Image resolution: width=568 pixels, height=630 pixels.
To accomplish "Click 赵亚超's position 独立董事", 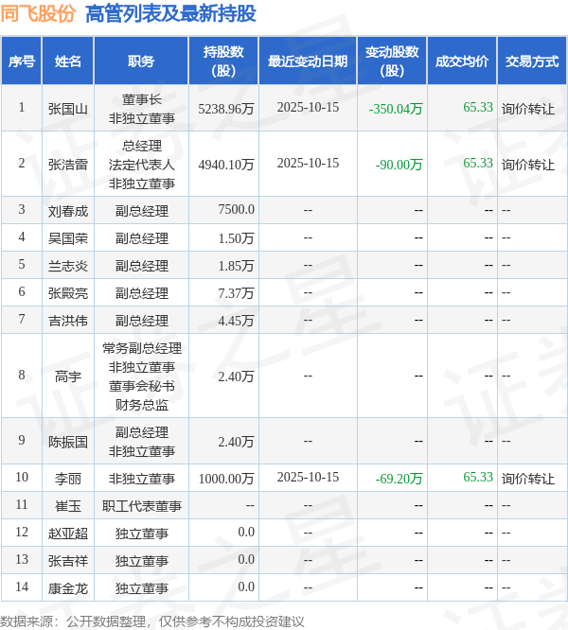I will [x=141, y=534].
